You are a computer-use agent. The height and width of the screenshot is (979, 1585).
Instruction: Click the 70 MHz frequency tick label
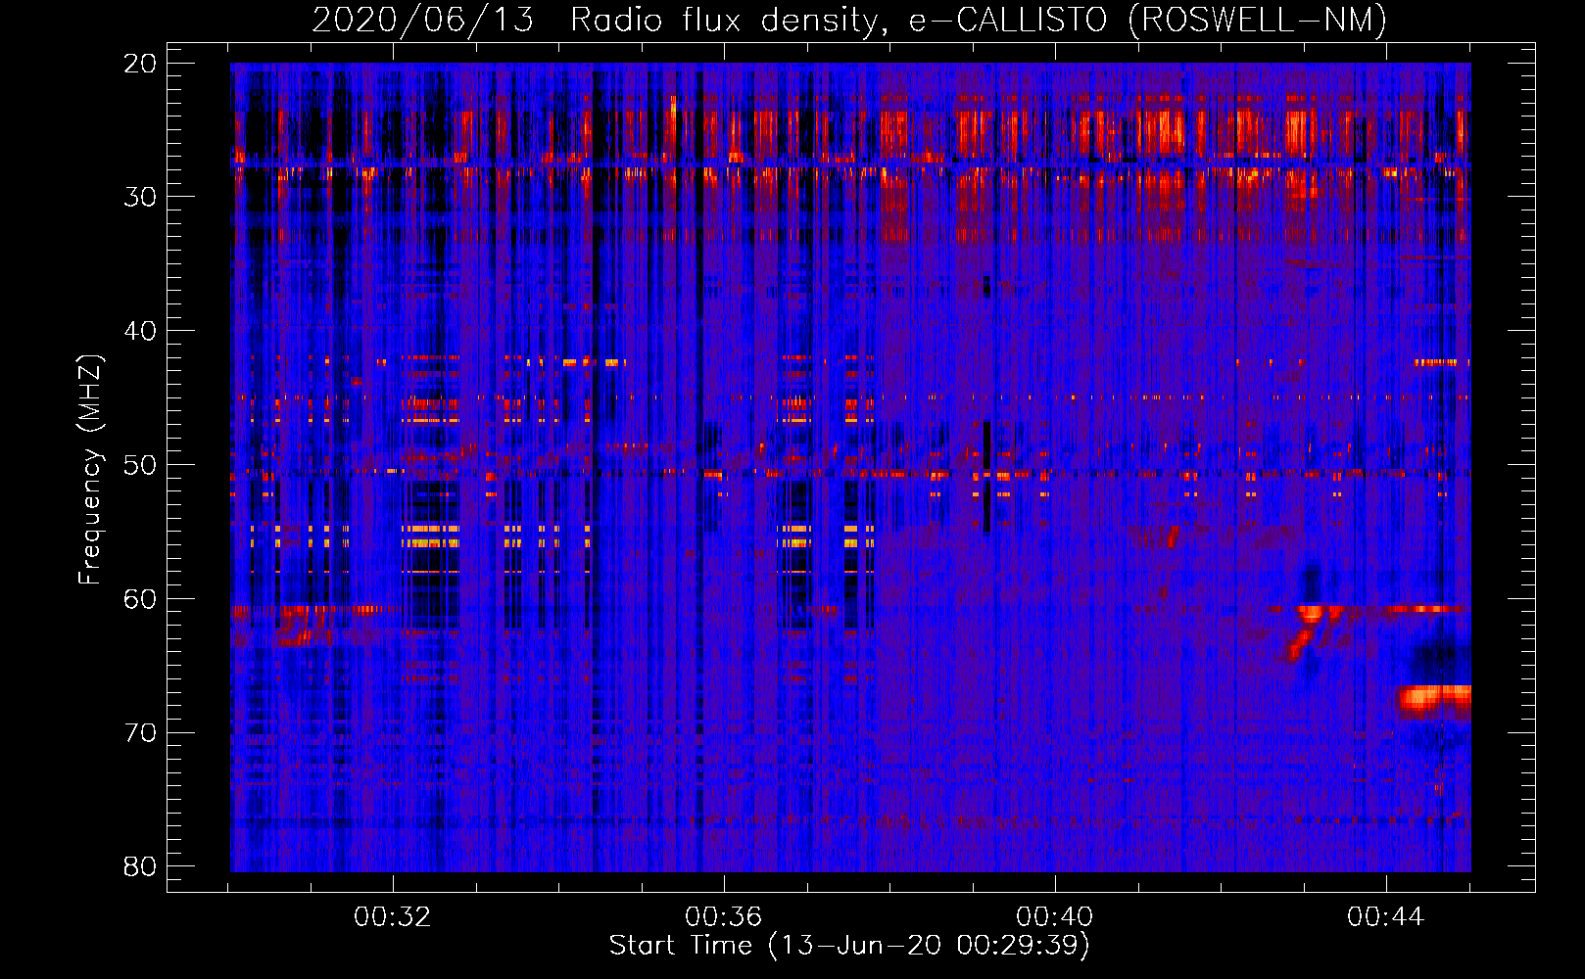[x=140, y=733]
